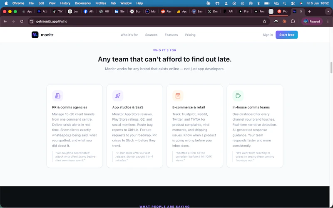This screenshot has width=333, height=208.
Task: Click the App studios & SaaS heading
Action: click(128, 107)
